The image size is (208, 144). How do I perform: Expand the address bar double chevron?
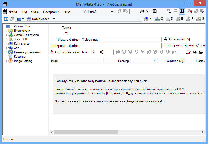140,19
